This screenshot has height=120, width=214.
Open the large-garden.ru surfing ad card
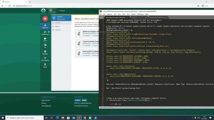coord(87,53)
